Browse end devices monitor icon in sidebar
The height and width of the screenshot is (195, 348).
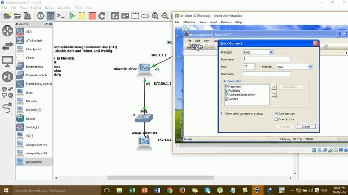coord(7,61)
